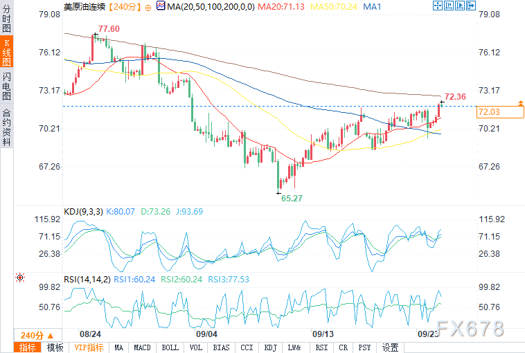Expand the 240分 timeframe selector
This screenshot has height=353, width=525.
[x=37, y=335]
